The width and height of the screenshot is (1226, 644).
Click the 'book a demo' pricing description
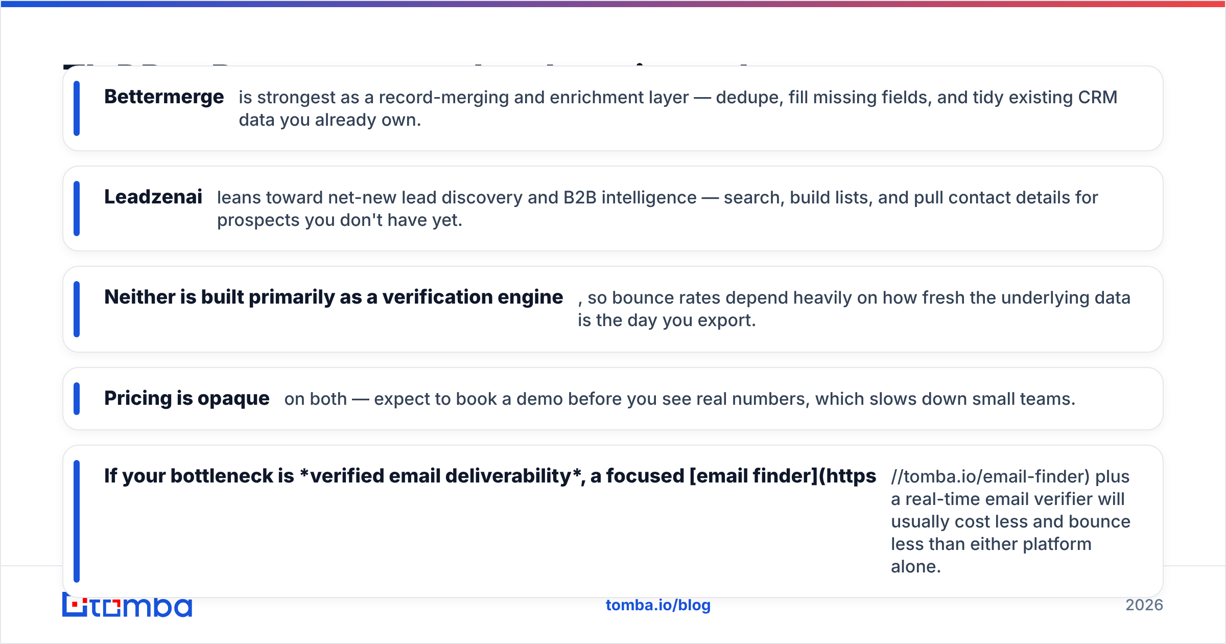pos(680,399)
